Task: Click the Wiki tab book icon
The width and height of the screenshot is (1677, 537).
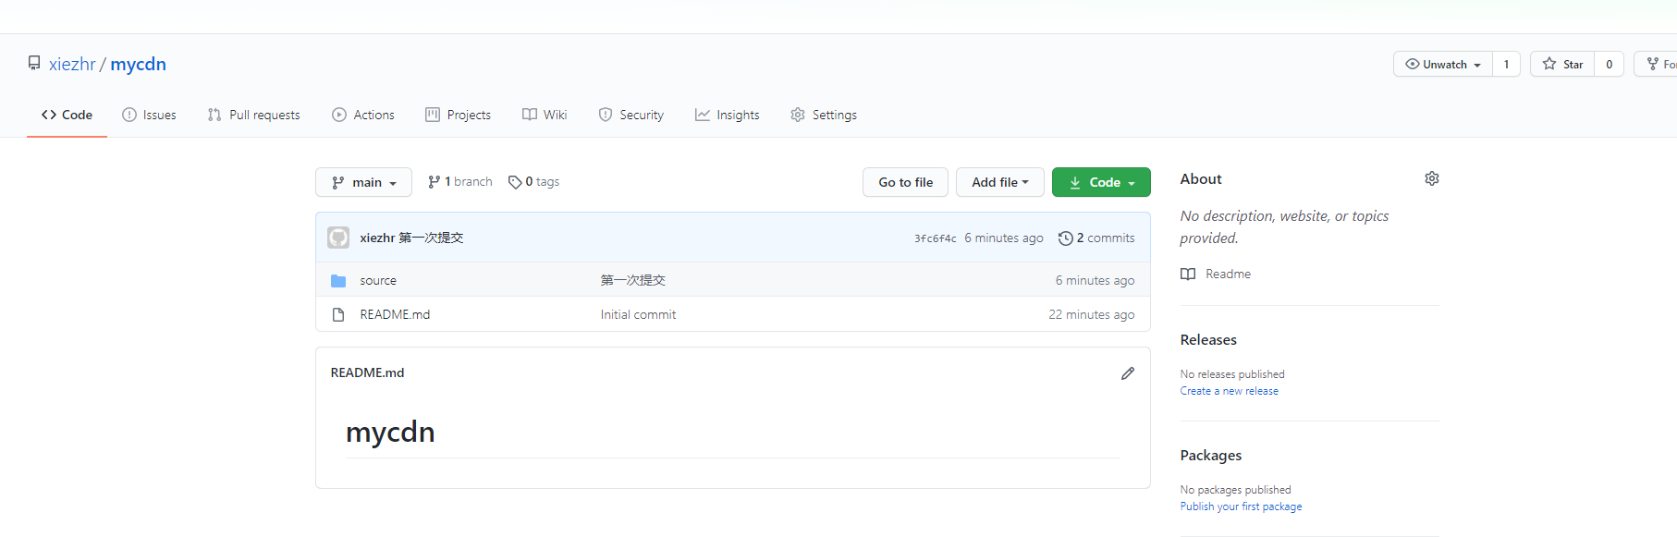Action: (530, 115)
